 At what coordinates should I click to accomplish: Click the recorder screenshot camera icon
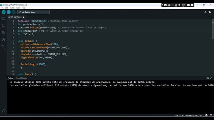tap(165, 5)
